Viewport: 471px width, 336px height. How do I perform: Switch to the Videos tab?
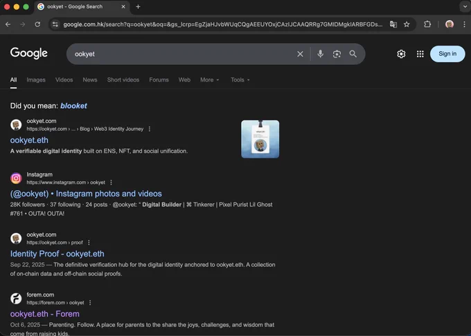(x=64, y=80)
